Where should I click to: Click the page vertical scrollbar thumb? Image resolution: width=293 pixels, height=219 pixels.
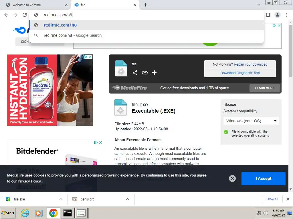coord(291,51)
